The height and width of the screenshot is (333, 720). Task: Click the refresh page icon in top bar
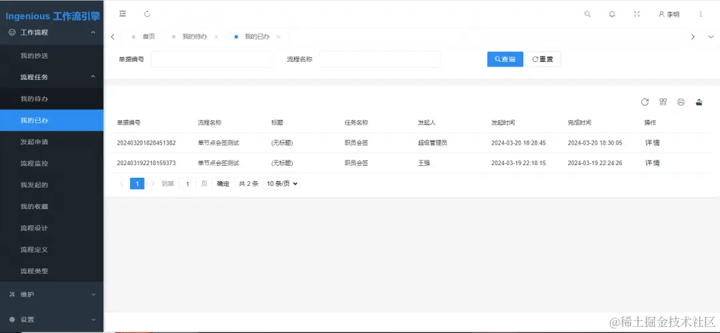[x=147, y=14]
